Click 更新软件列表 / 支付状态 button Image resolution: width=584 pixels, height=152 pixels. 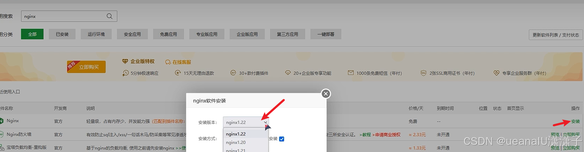coord(556,35)
